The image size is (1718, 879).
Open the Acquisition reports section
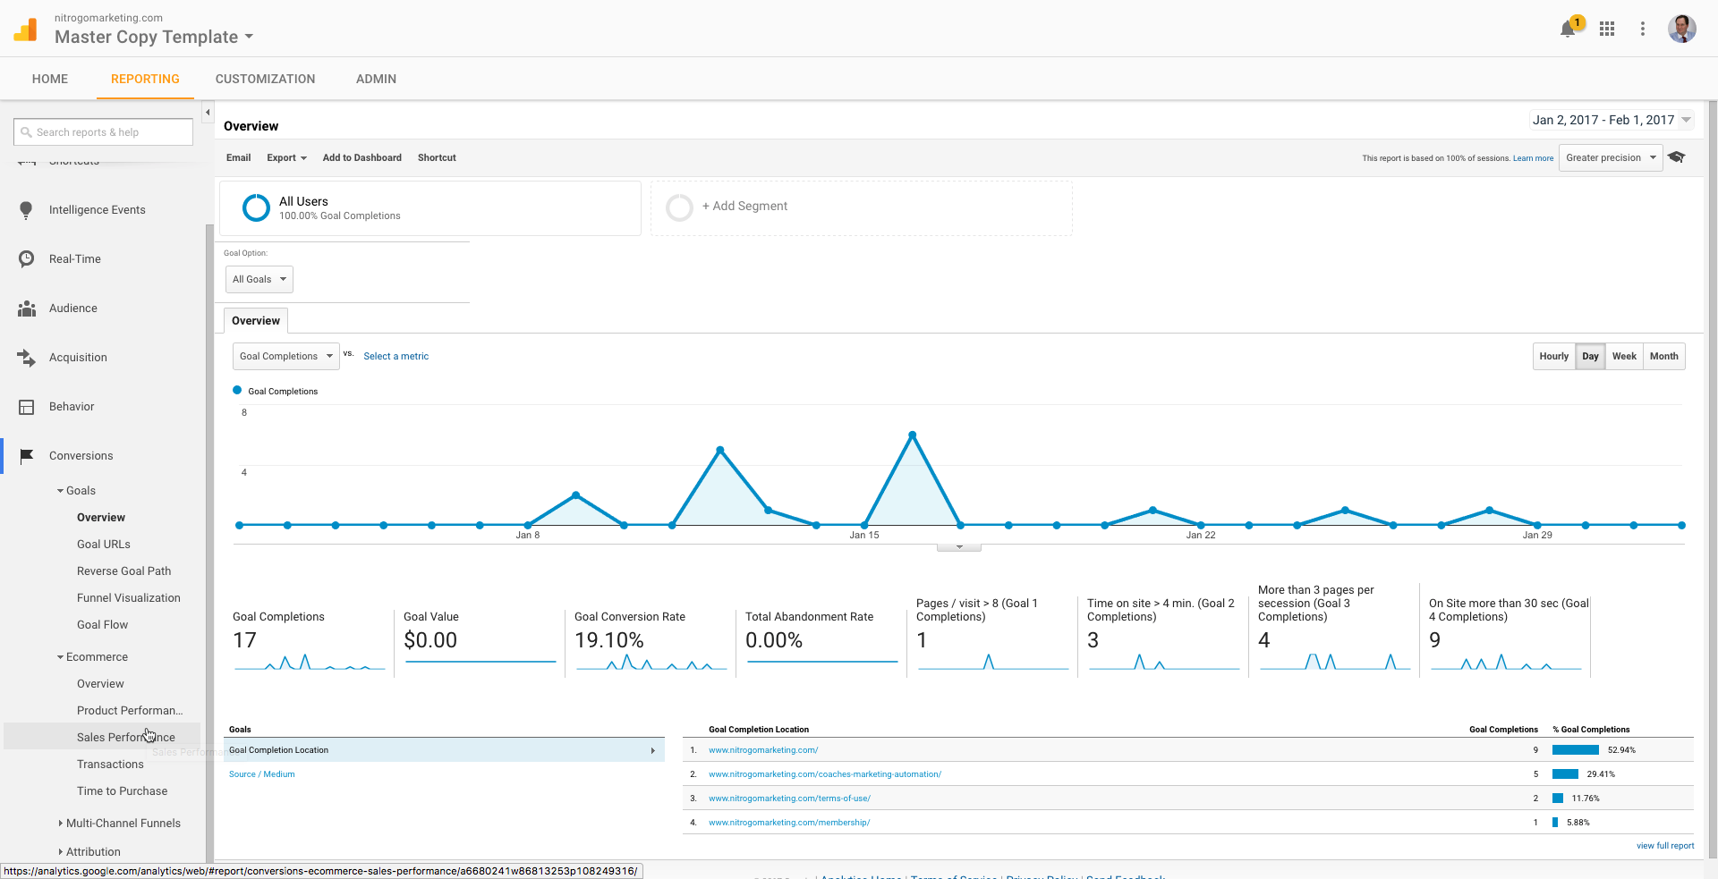tap(78, 358)
